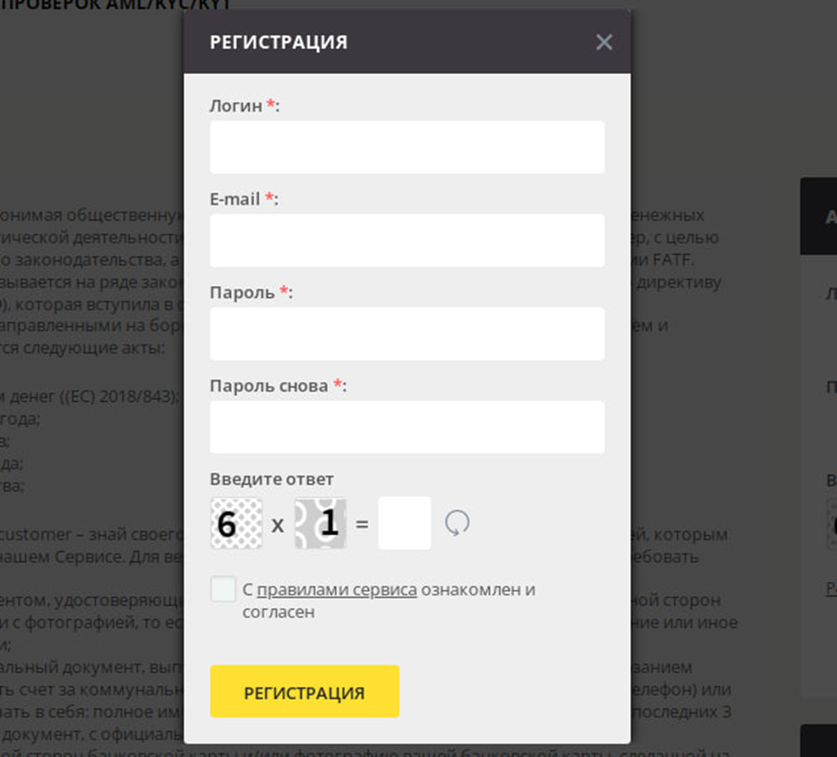This screenshot has width=837, height=757.
Task: Click the captcha image showing digit 1
Action: (x=320, y=524)
